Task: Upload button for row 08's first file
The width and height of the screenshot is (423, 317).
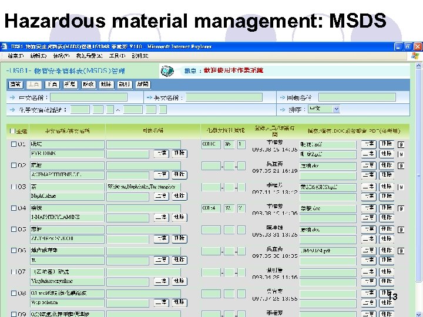Action: click(x=369, y=294)
